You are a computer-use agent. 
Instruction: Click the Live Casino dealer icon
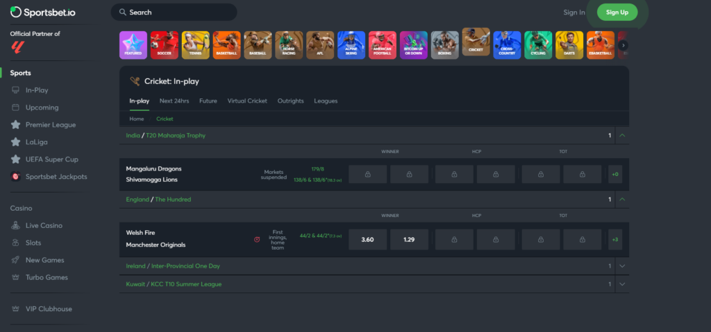tap(15, 225)
